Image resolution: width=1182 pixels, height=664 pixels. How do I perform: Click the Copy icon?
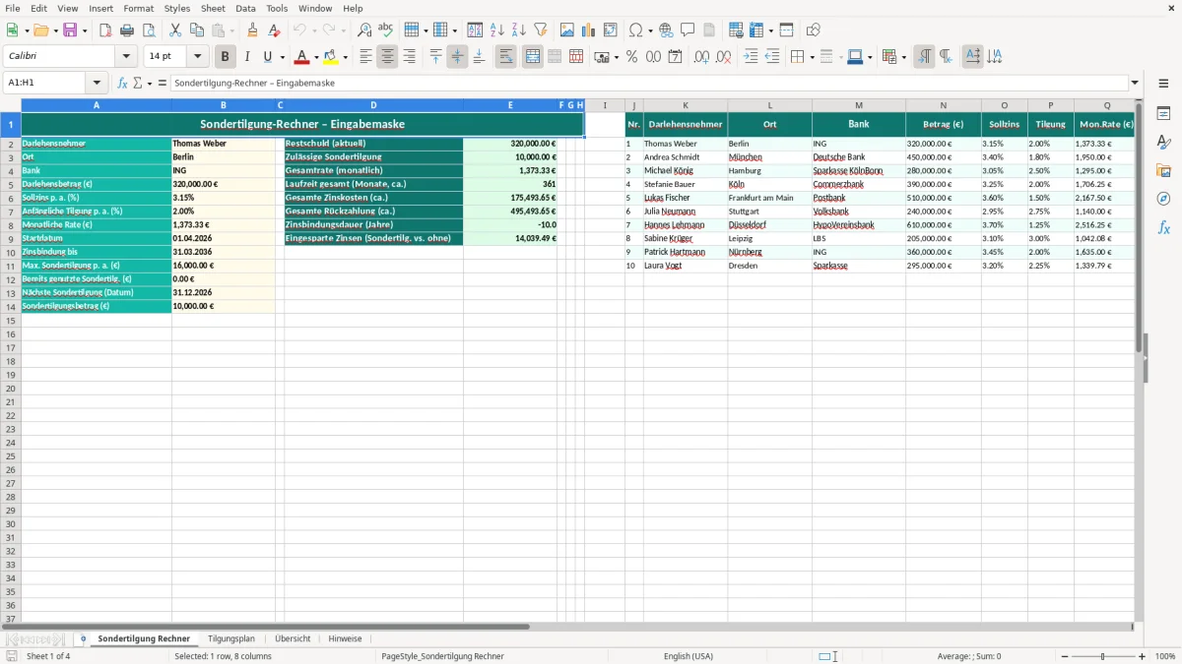197,30
